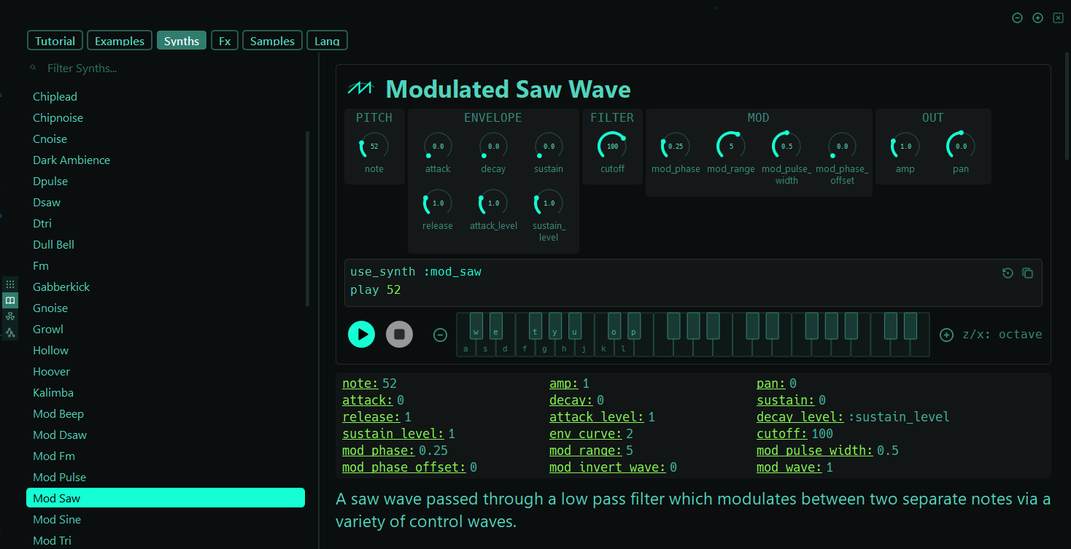Click the piano key labeled a
This screenshot has width=1071, height=549.
466,349
